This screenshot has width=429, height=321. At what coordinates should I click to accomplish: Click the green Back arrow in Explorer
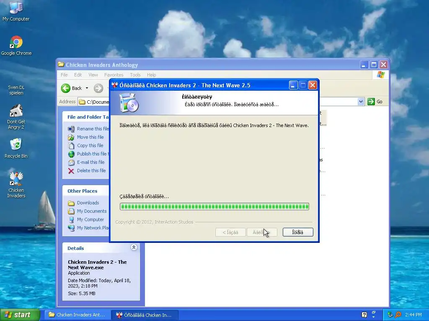point(66,88)
